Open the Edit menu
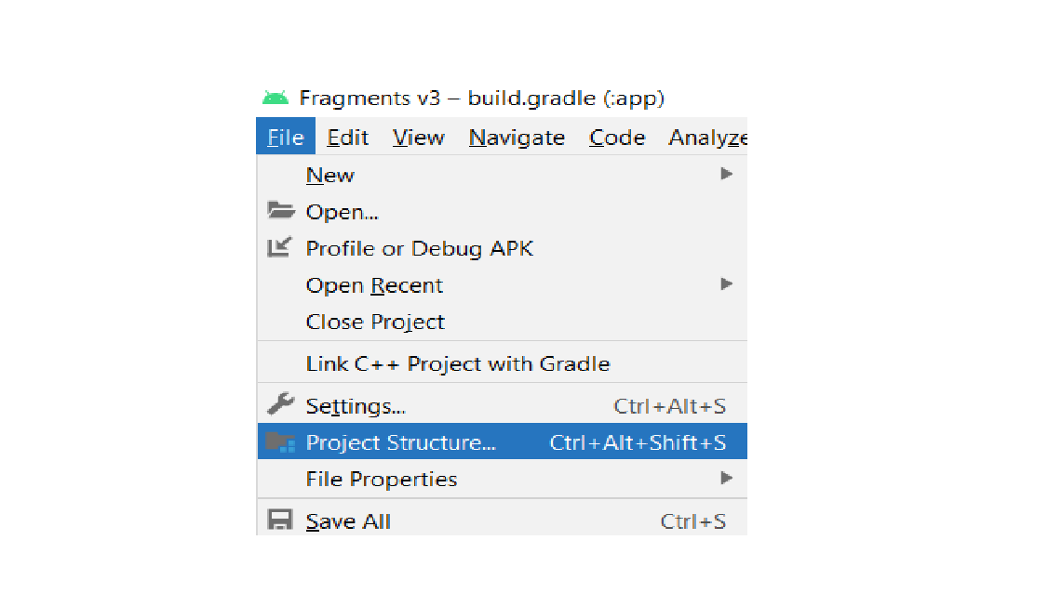 point(347,137)
